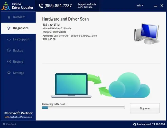
Task: Click the ECS / G41T-M text
Action: point(51,25)
